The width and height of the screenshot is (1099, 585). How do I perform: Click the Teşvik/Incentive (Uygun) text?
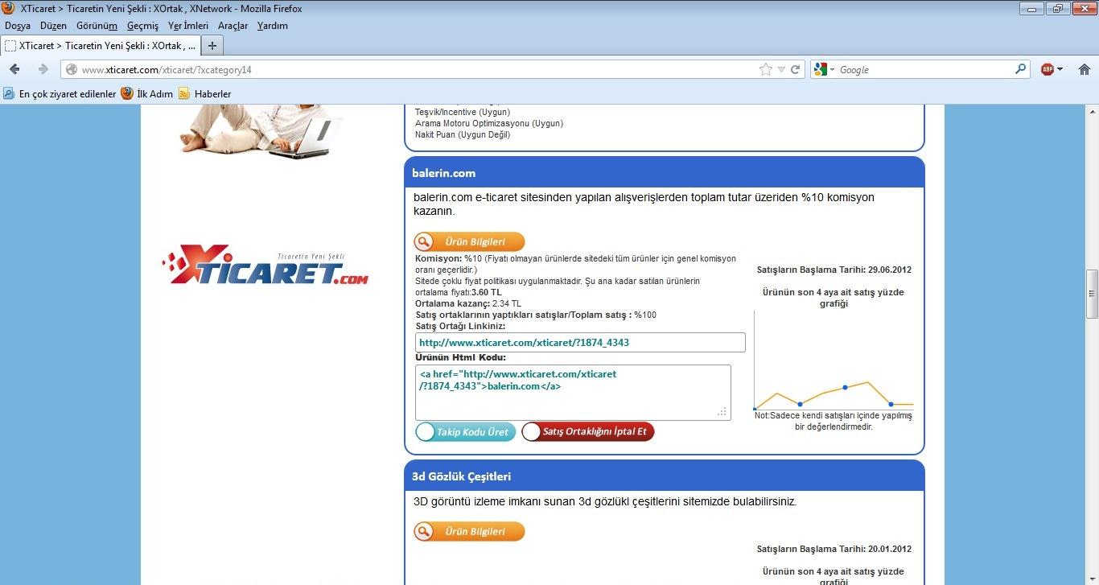coord(463,112)
